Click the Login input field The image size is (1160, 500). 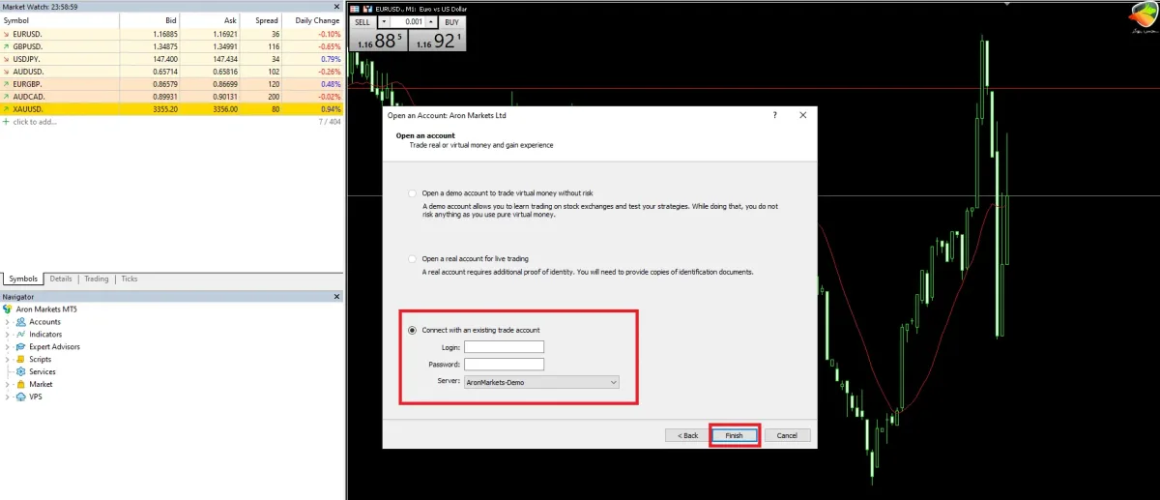pos(504,346)
